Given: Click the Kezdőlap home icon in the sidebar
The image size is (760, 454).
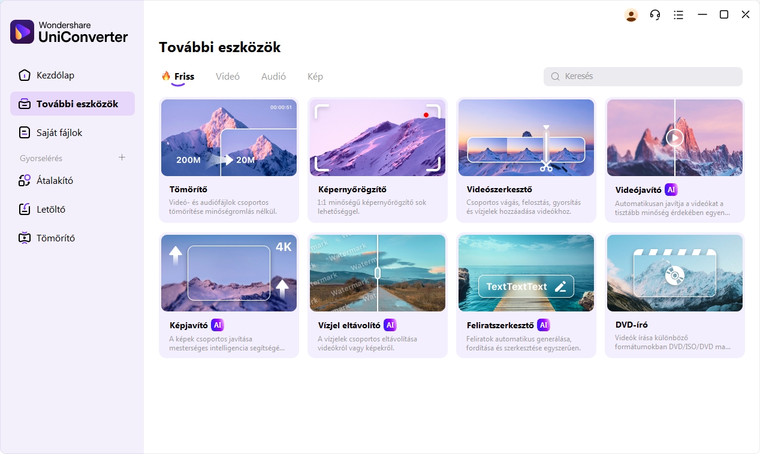Looking at the screenshot, I should 24,75.
